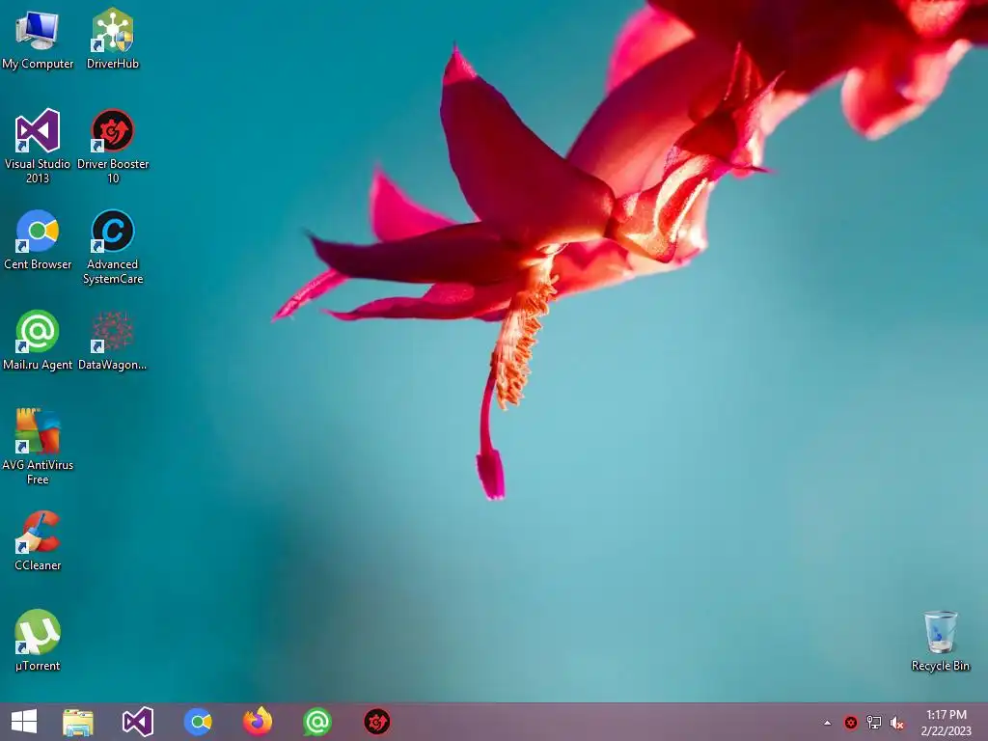988x741 pixels.
Task: Select the Advanced SystemCare desktop shortcut
Action: tap(113, 247)
